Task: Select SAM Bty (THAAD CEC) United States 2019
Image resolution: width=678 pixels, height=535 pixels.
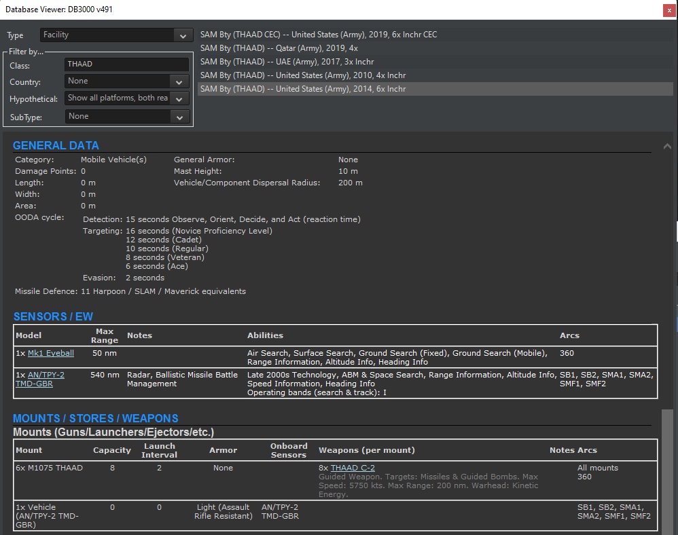Action: pyautogui.click(x=319, y=35)
